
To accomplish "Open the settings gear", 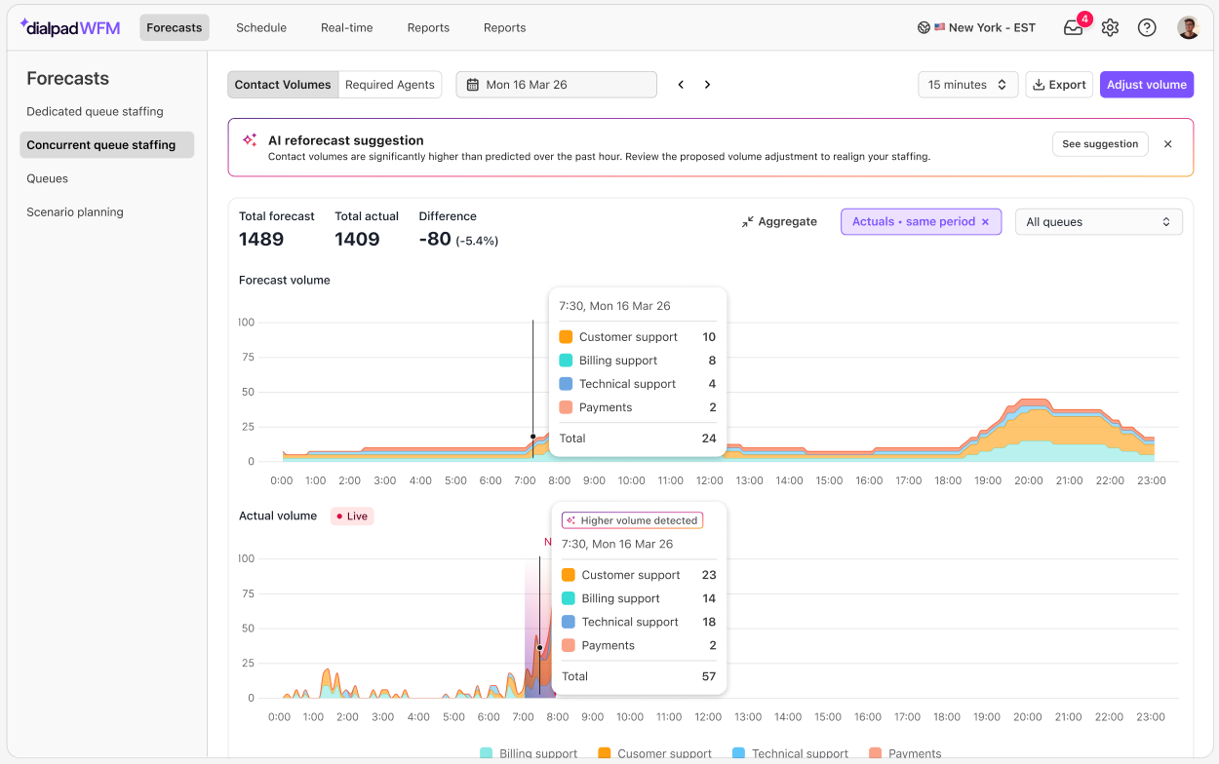I will click(x=1110, y=27).
